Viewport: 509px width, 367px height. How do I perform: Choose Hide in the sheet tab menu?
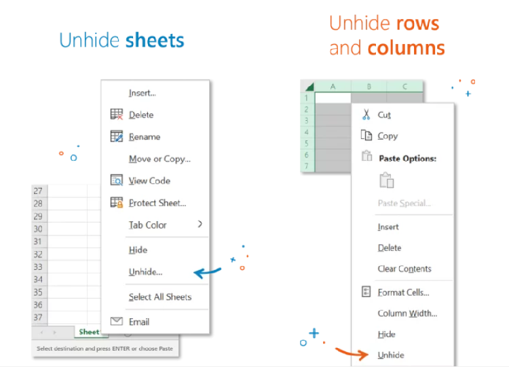pos(138,250)
